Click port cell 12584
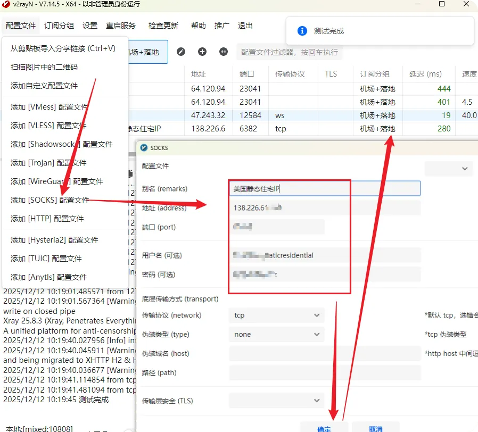The height and width of the screenshot is (432, 478). pos(250,115)
